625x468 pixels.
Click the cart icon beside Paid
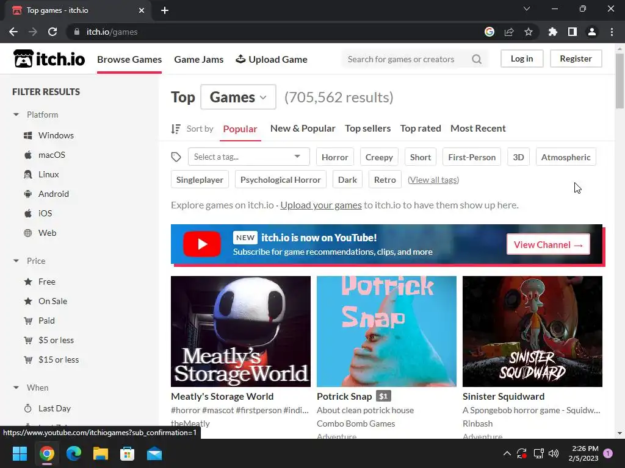(28, 321)
